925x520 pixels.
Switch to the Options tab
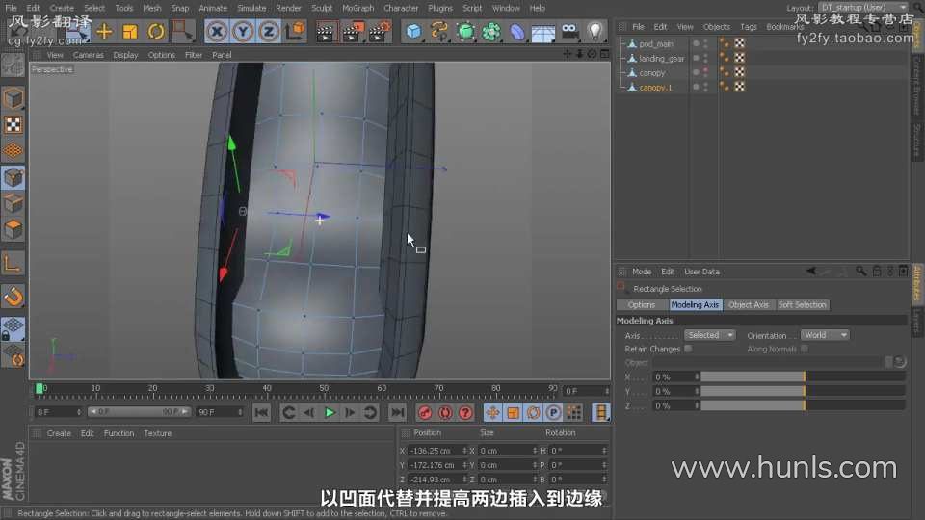642,305
